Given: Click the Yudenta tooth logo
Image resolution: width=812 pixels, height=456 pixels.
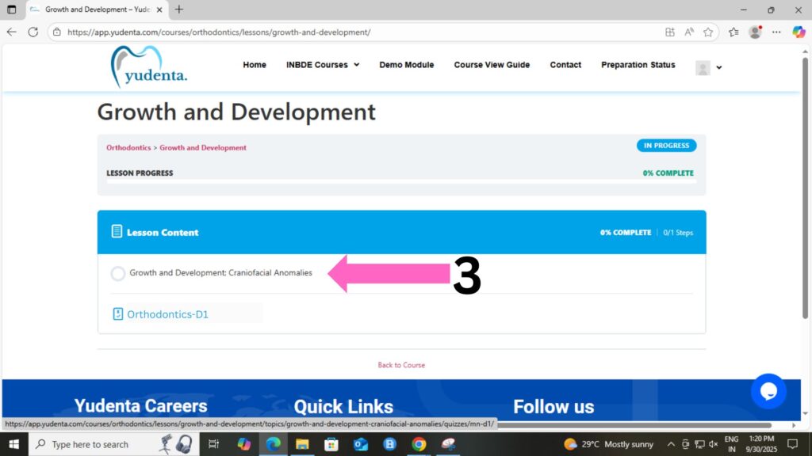Looking at the screenshot, I should (x=148, y=66).
